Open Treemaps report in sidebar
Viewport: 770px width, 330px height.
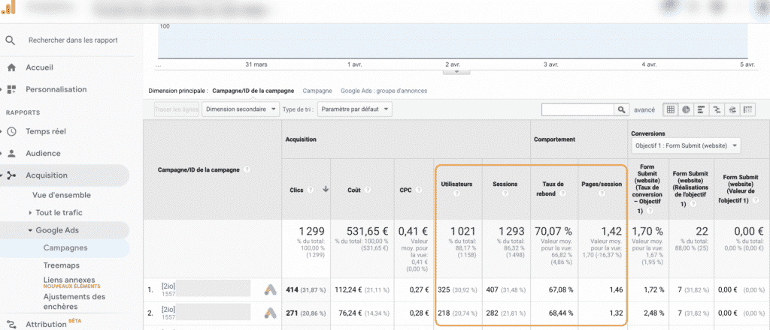coord(61,265)
